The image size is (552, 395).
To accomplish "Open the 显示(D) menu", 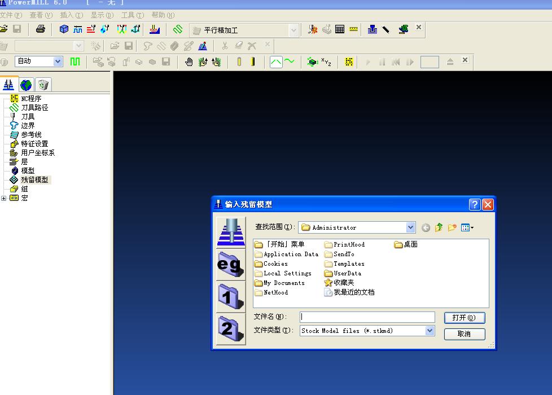I will (102, 15).
